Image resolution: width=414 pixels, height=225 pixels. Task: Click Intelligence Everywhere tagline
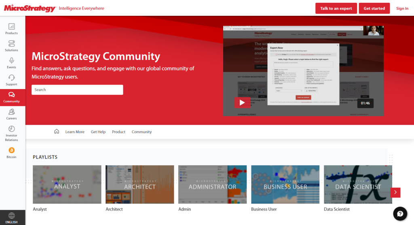pyautogui.click(x=81, y=8)
